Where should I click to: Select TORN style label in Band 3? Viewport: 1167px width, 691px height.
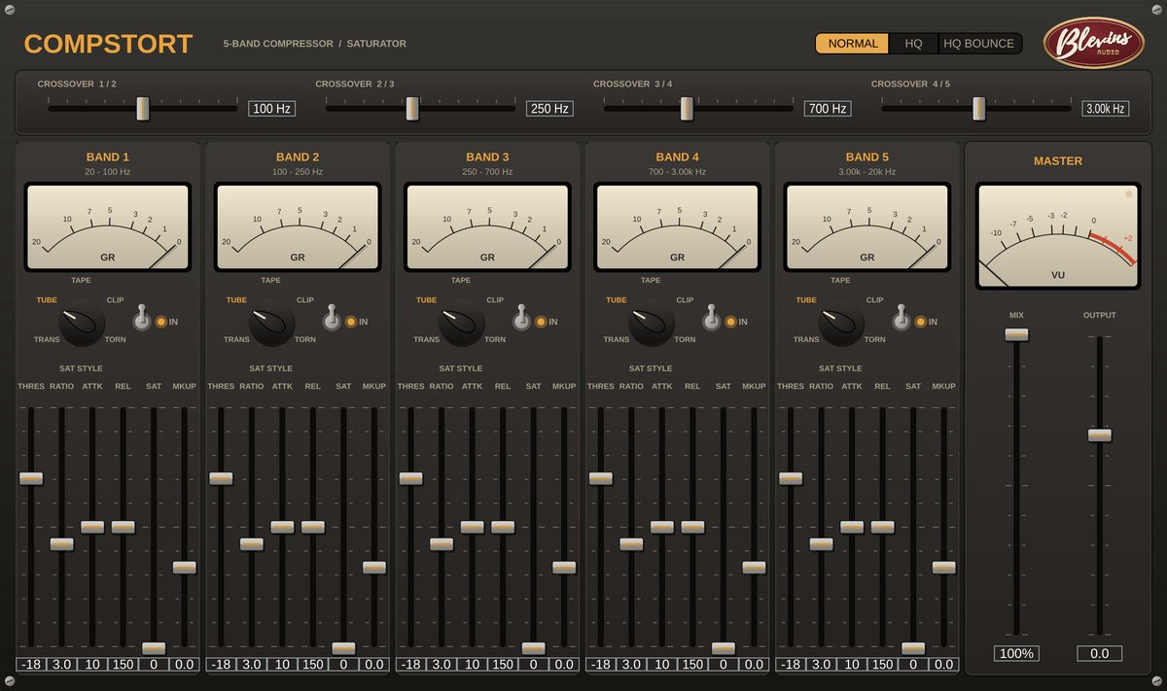pyautogui.click(x=495, y=339)
